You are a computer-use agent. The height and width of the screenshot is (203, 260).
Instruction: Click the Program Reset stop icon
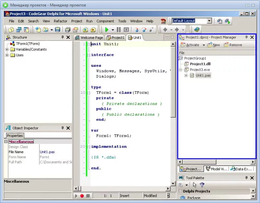coord(126,30)
